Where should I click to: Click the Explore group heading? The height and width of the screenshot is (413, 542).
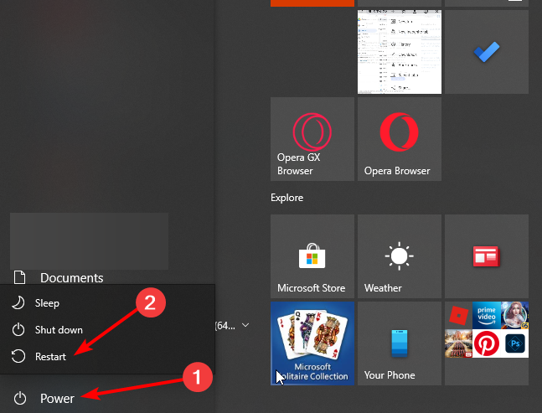[x=286, y=198]
